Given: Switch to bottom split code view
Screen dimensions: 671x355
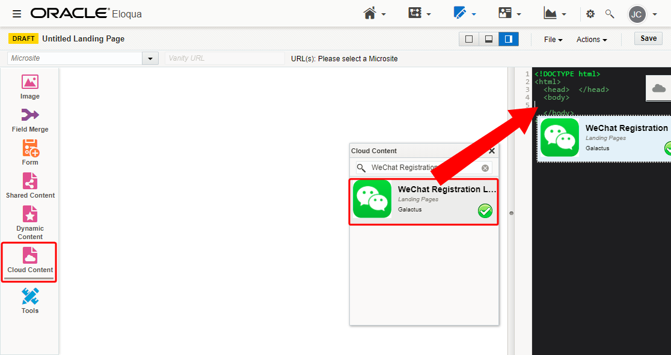Looking at the screenshot, I should [x=489, y=40].
